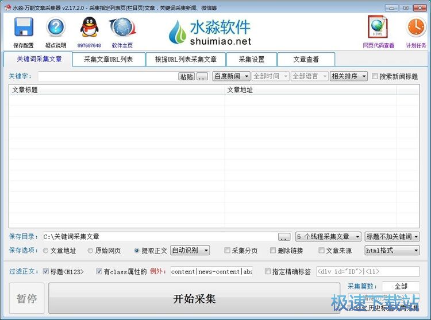Enable the 文章来源 checkbox
The image size is (431, 320).
321,251
